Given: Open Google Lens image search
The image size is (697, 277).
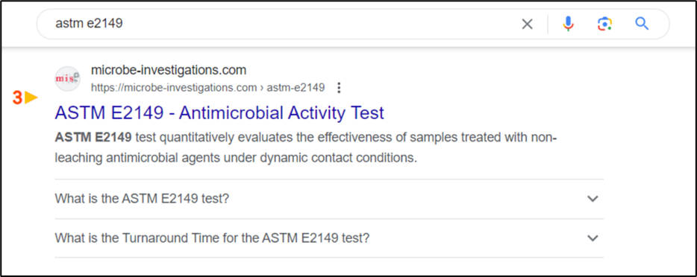Looking at the screenshot, I should [x=604, y=24].
